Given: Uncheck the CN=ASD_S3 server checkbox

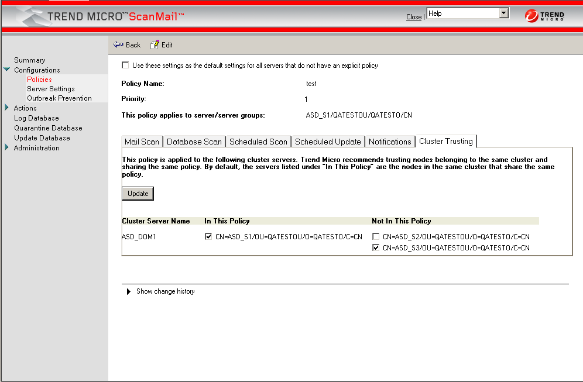Looking at the screenshot, I should [376, 248].
